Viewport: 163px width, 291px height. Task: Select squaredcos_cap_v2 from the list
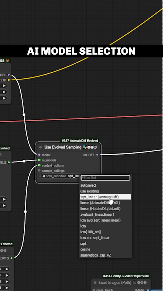[x=95, y=255]
